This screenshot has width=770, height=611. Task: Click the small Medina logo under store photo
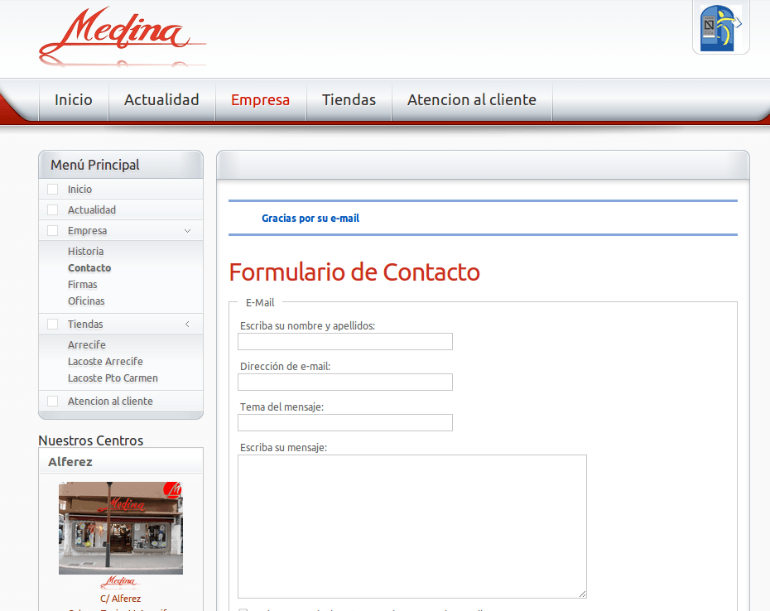(x=120, y=583)
